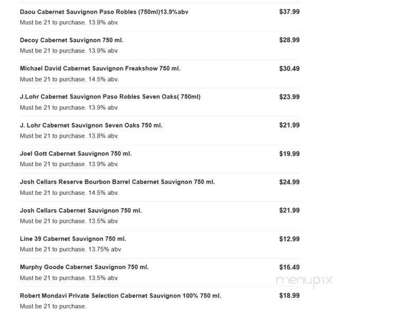Click the $18.99 Robert Mondavi price
Viewport: 399px width, 324px height.
pos(289,296)
